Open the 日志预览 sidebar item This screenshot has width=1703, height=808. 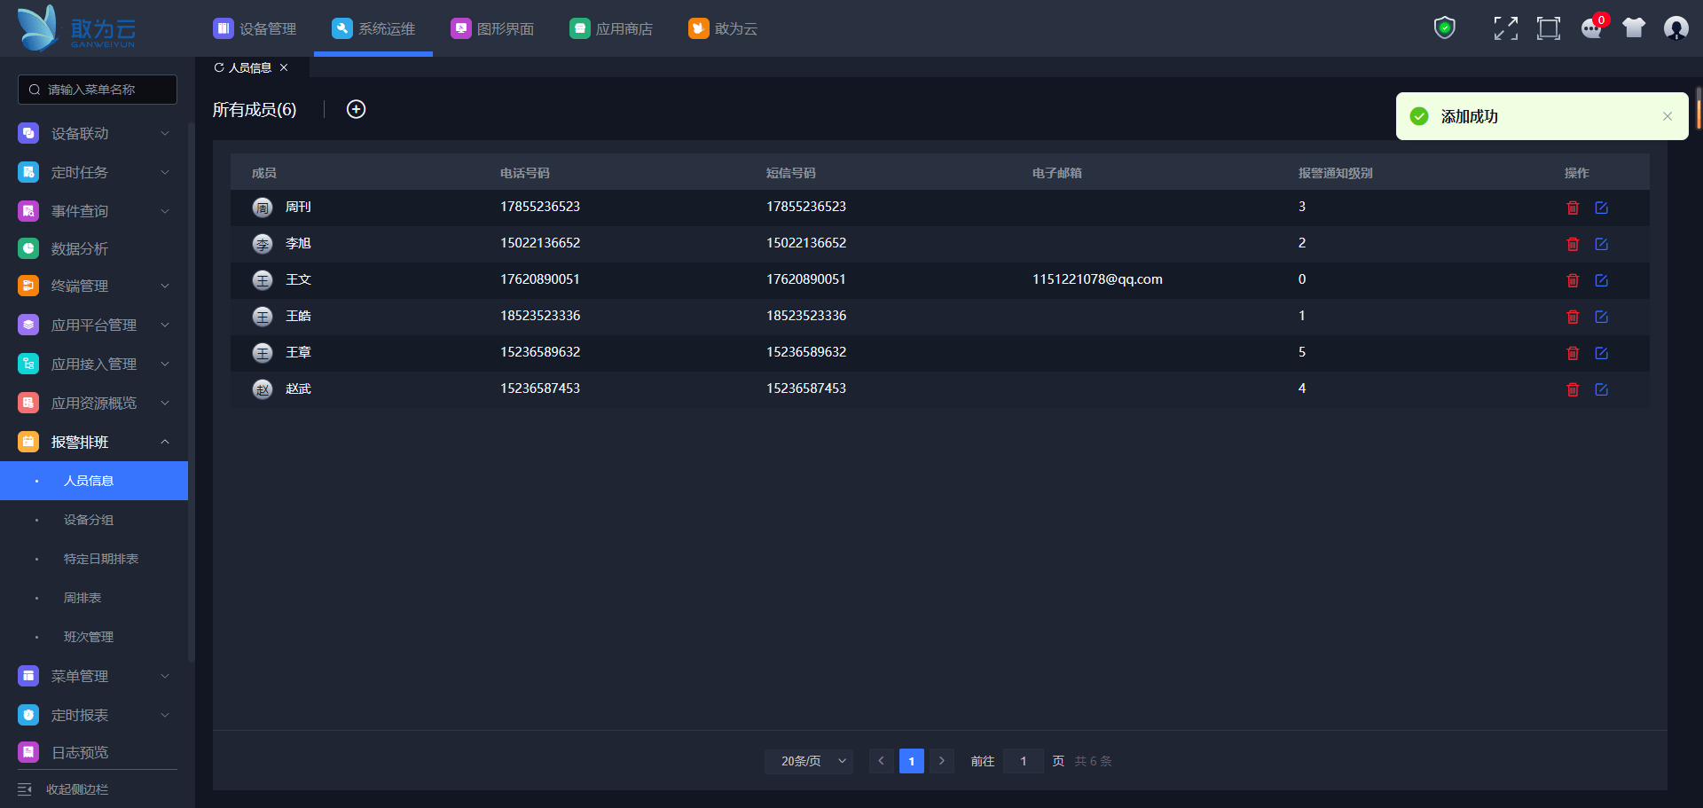[x=94, y=752]
